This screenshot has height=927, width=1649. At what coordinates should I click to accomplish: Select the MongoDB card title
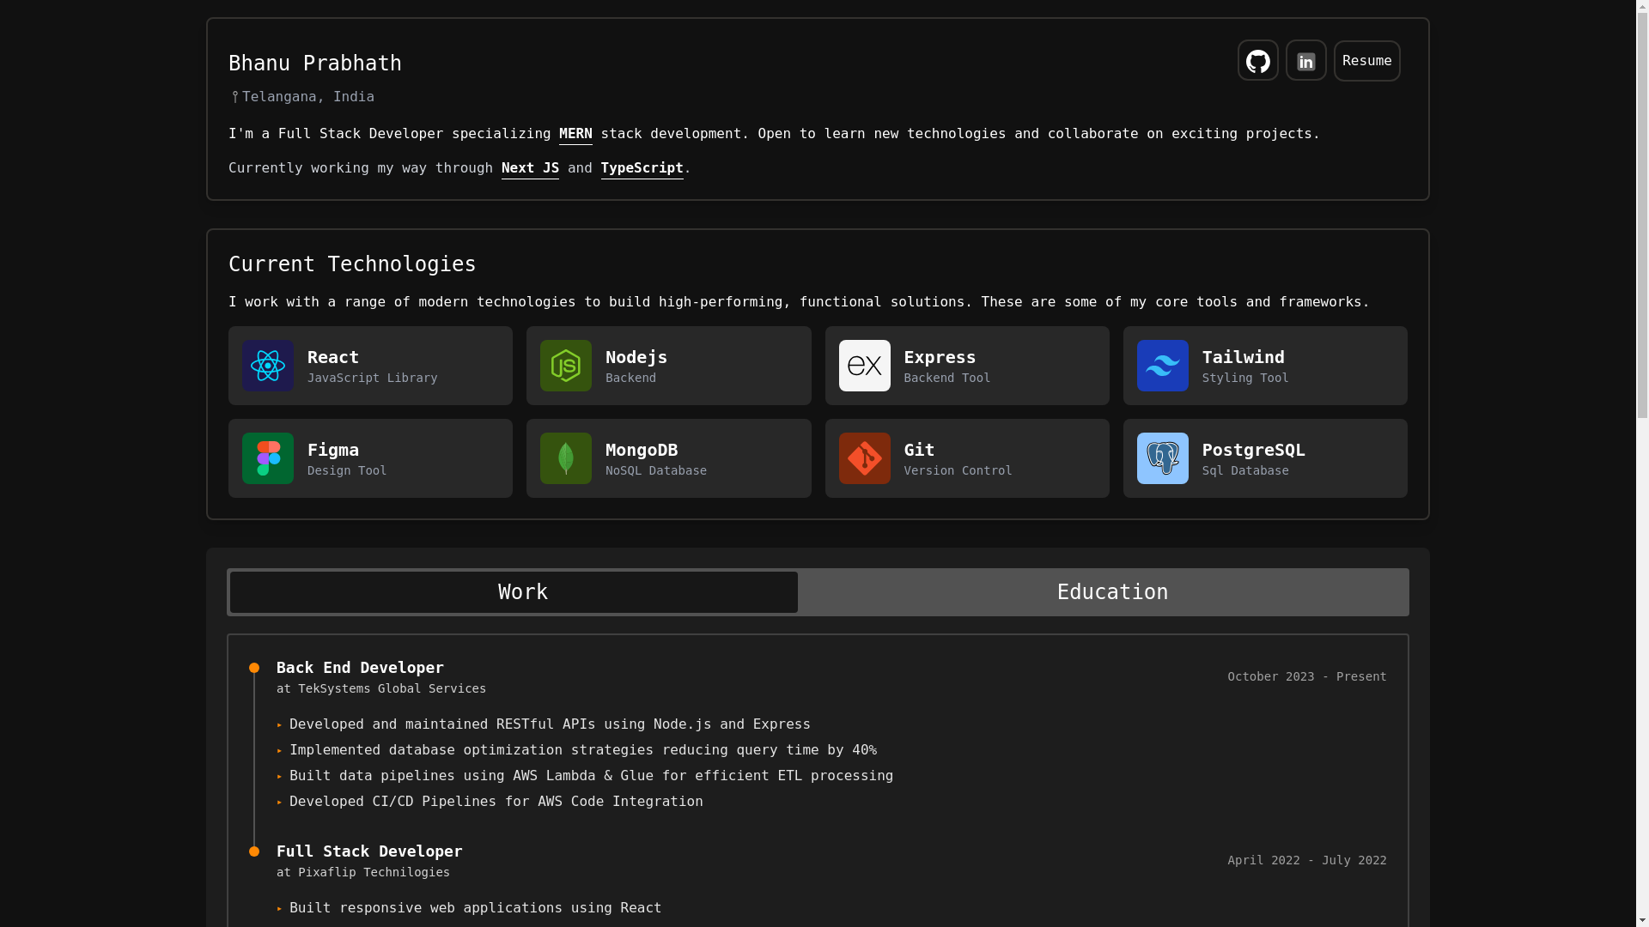642,450
